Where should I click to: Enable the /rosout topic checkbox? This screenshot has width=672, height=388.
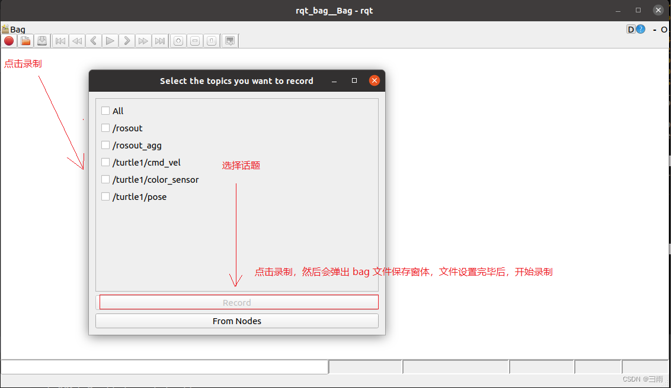105,128
